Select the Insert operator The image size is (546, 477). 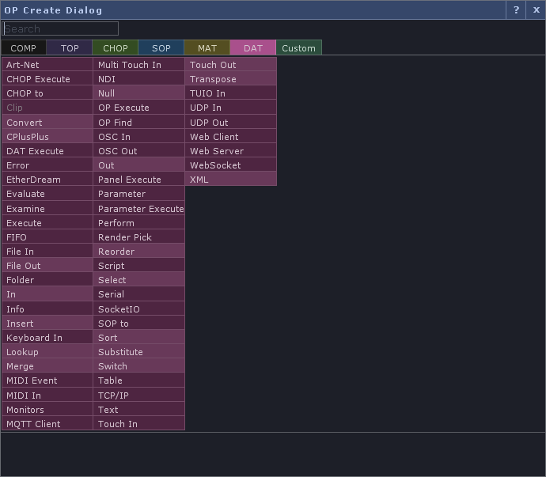coord(47,324)
